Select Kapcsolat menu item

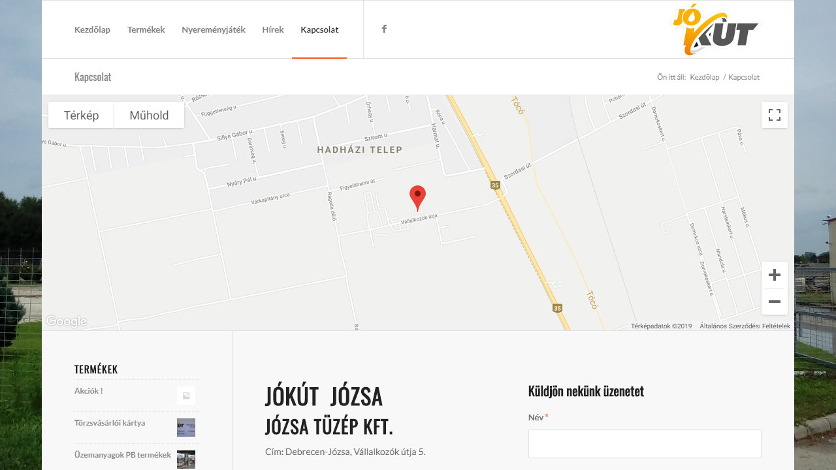pyautogui.click(x=319, y=29)
